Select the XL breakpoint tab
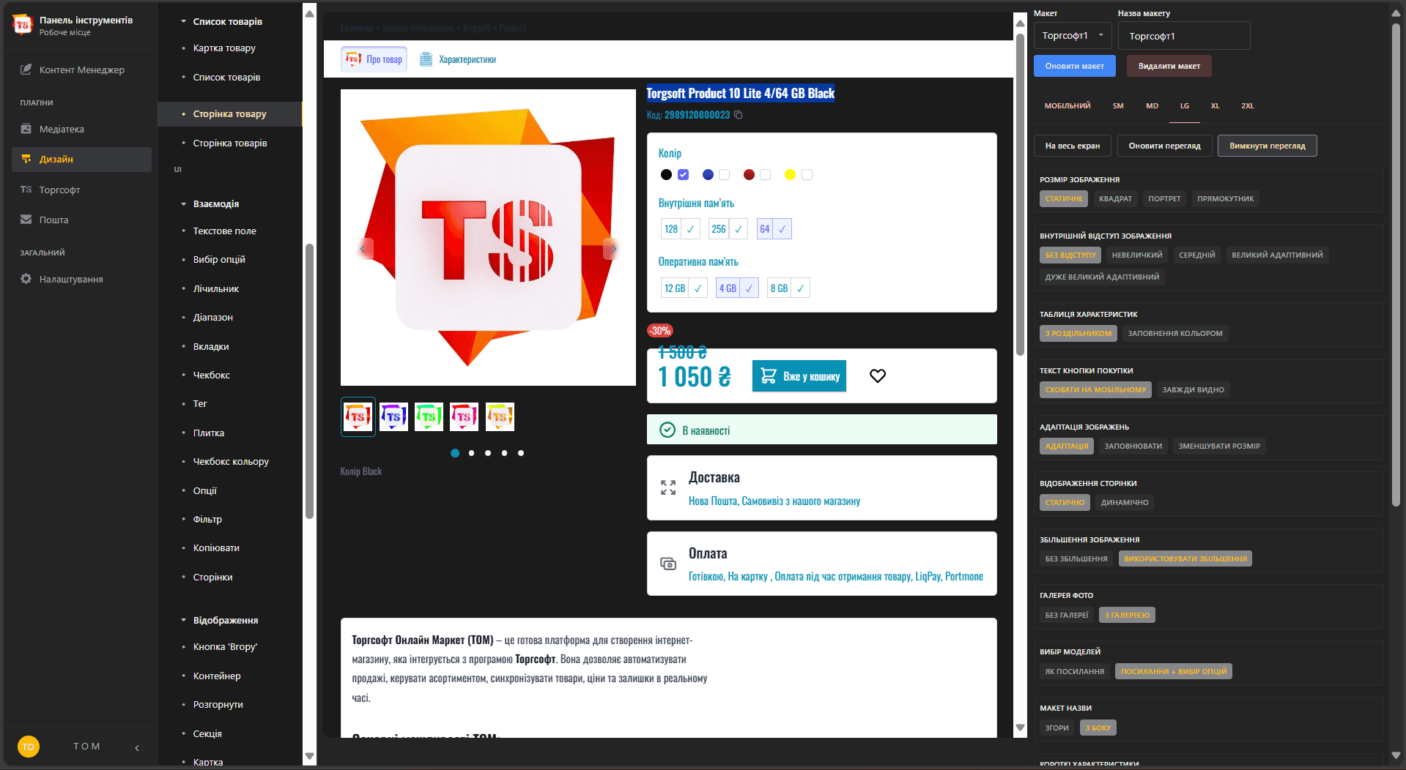The height and width of the screenshot is (770, 1406). (x=1215, y=106)
